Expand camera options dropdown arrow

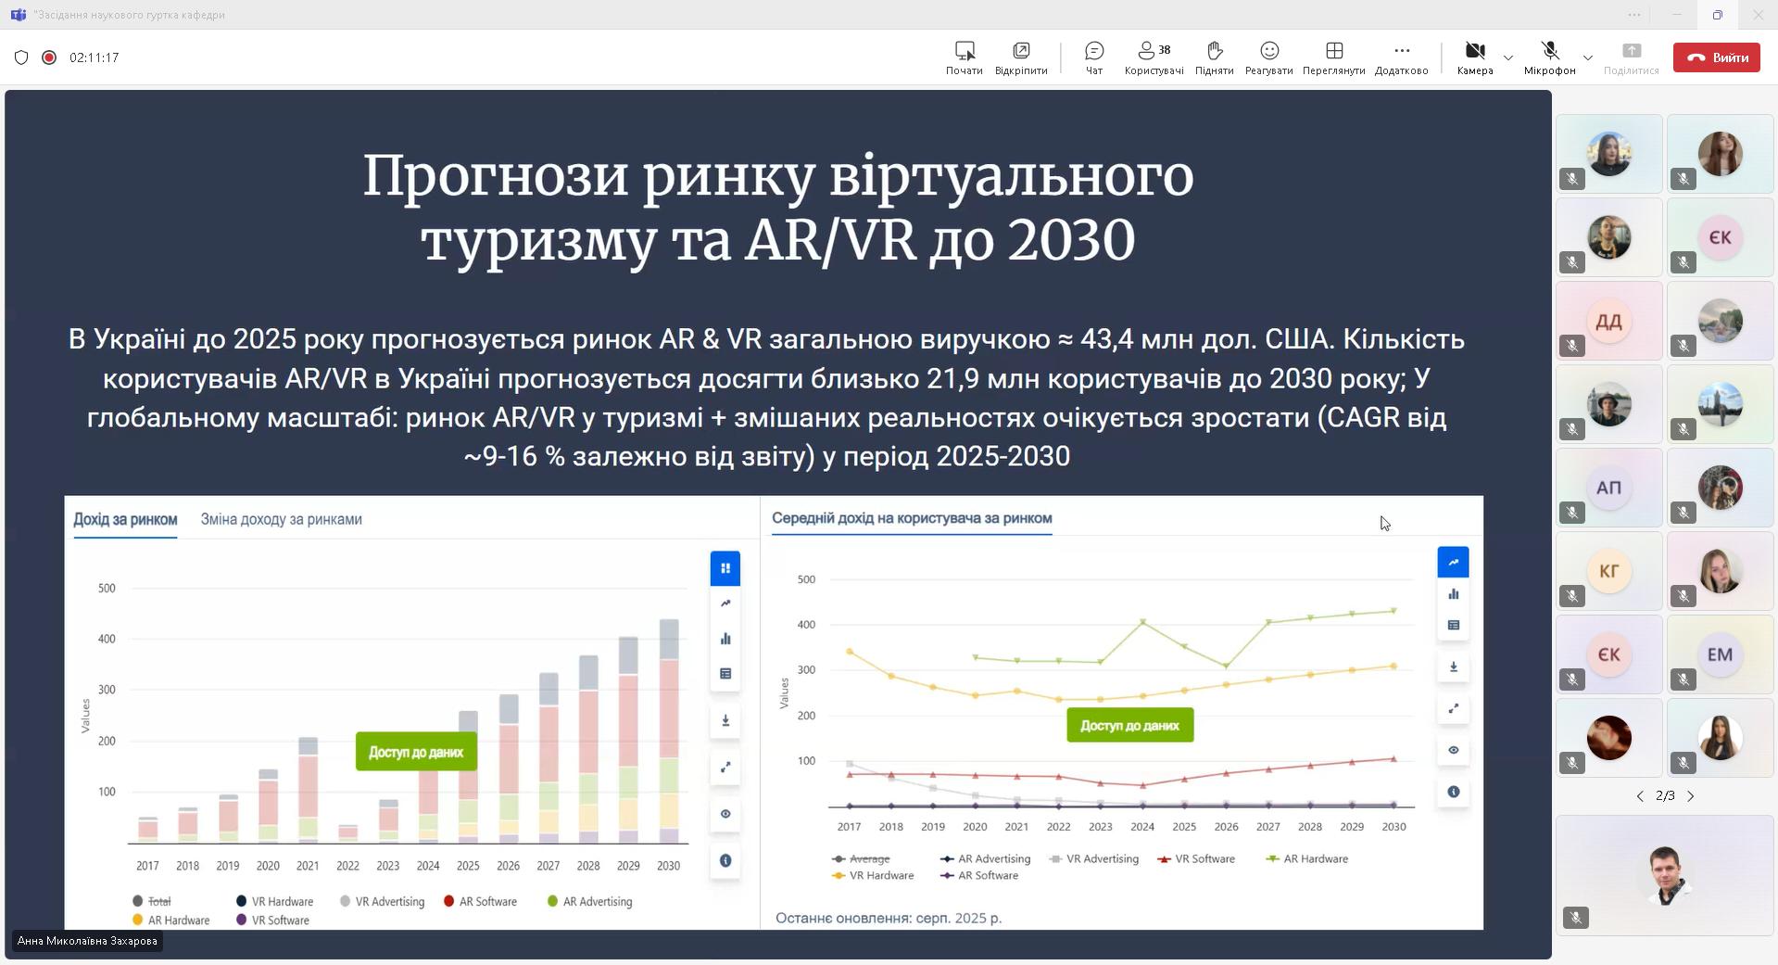tap(1508, 57)
